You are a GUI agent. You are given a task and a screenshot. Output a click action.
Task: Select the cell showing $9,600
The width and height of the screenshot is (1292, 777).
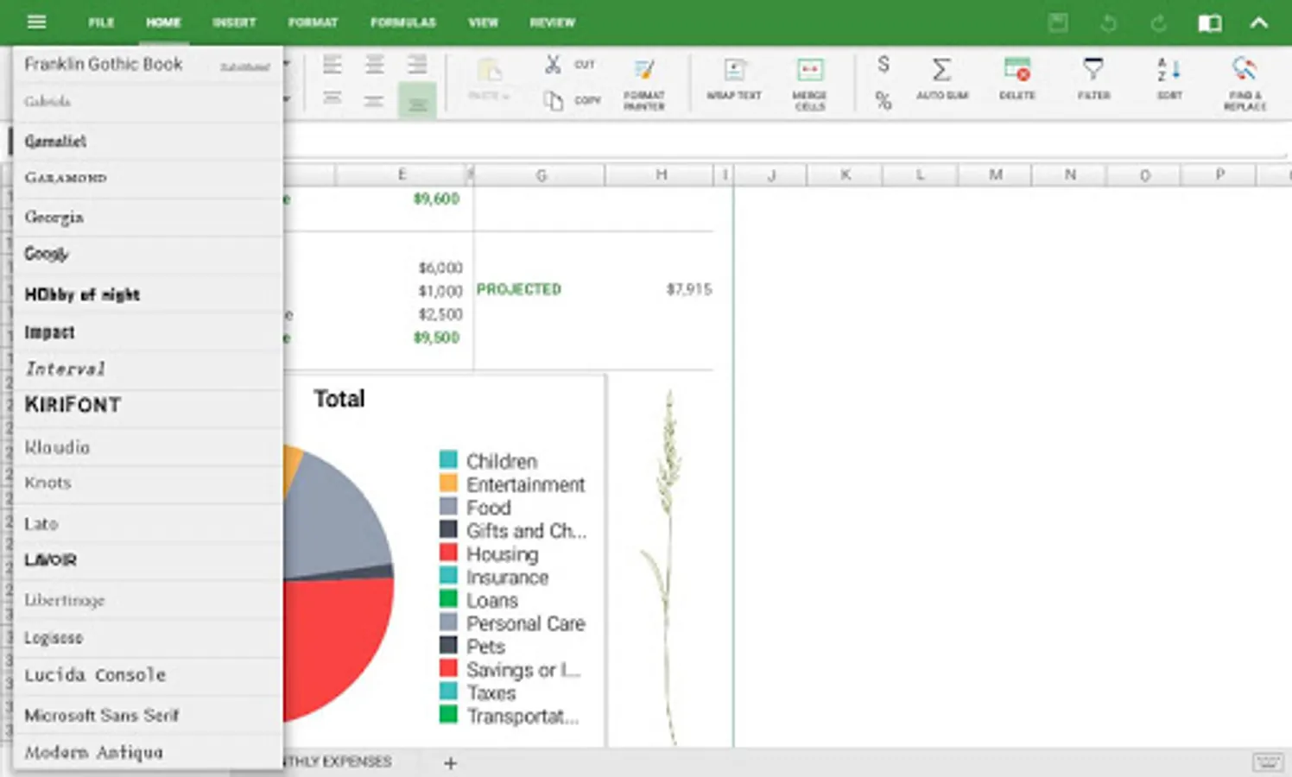tap(437, 199)
